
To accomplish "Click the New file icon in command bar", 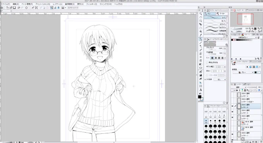I will click(x=8, y=8).
